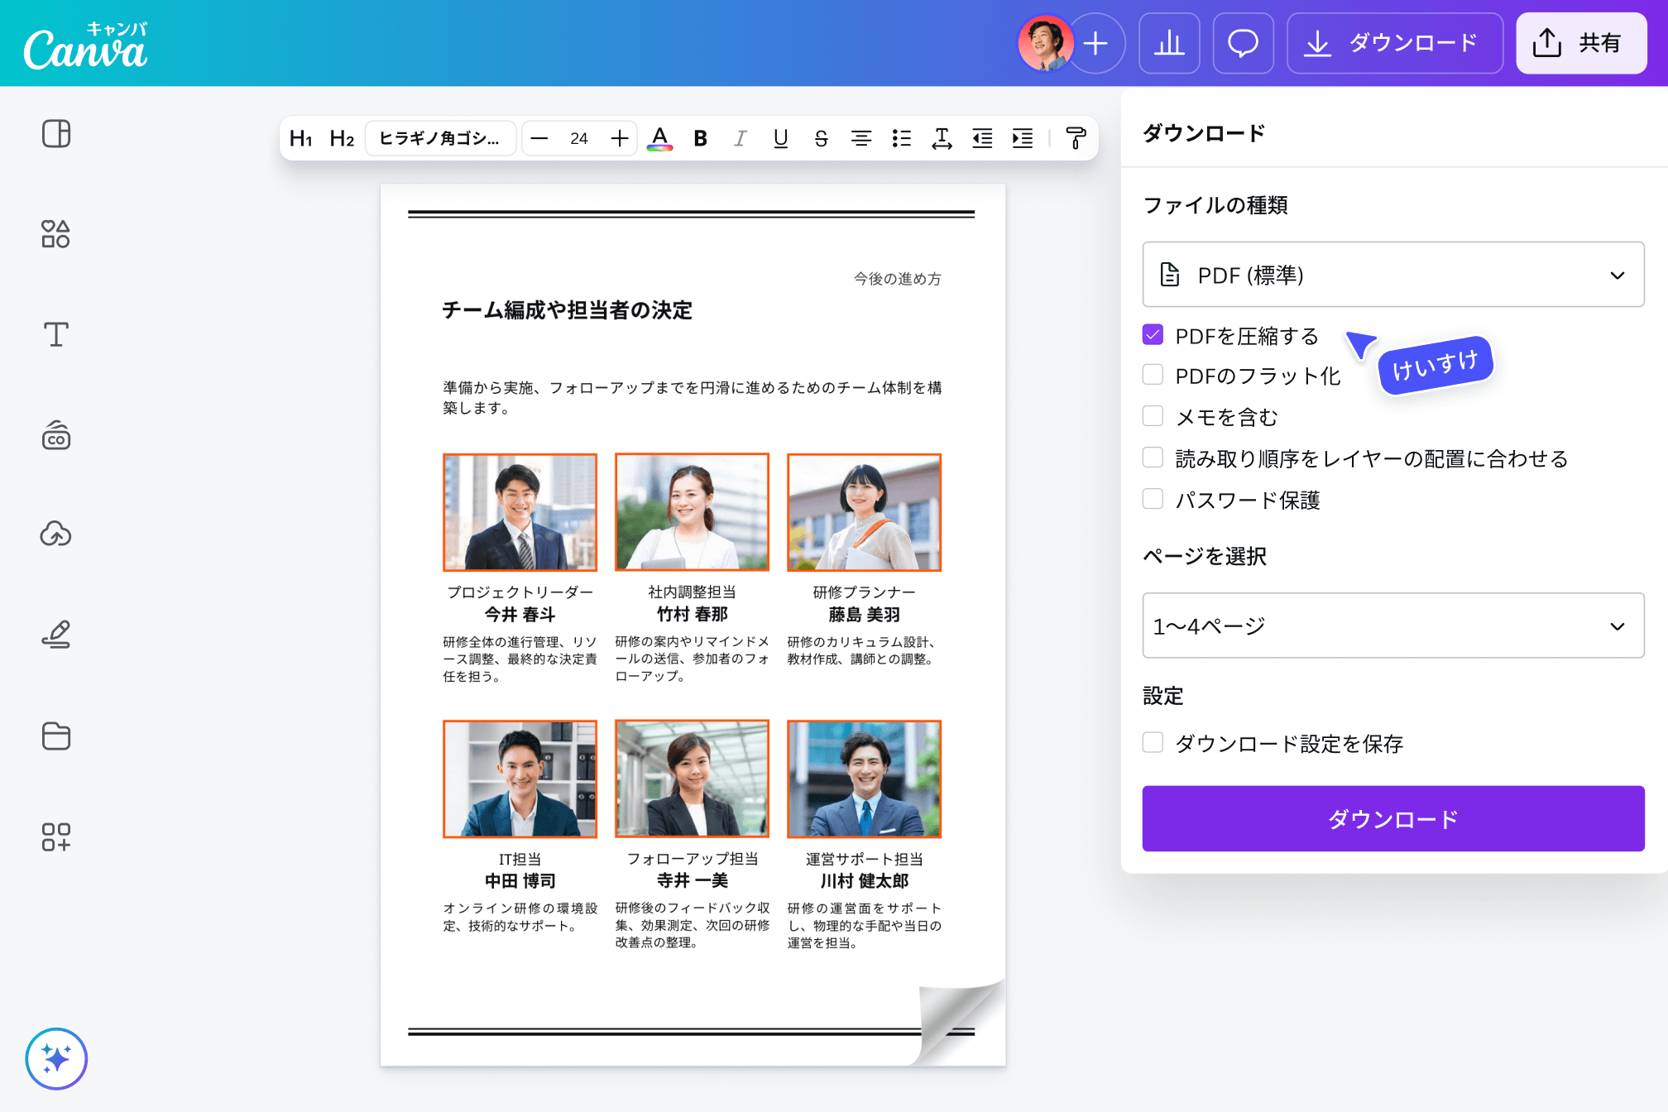The width and height of the screenshot is (1668, 1112).
Task: Apply Heading 2 style
Action: click(x=342, y=138)
